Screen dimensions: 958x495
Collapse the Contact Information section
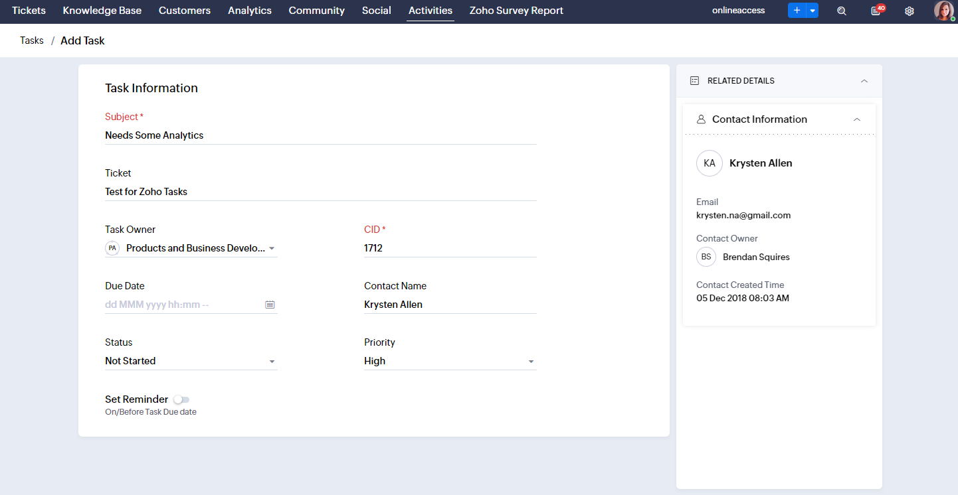pos(856,119)
